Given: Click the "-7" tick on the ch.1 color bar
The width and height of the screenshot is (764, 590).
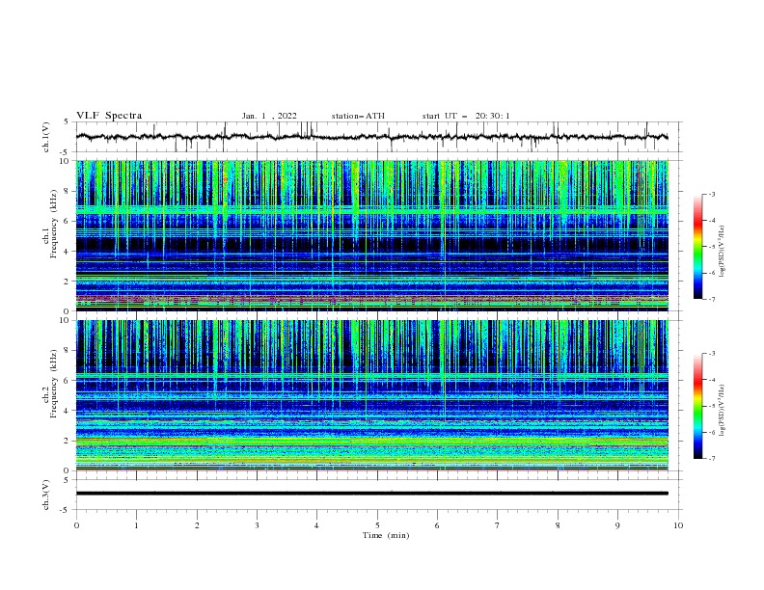Looking at the screenshot, I should 711,299.
